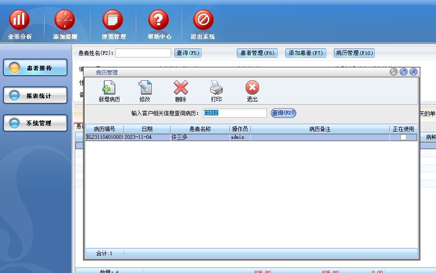Click 退出系统 exit system icon

(x=203, y=20)
